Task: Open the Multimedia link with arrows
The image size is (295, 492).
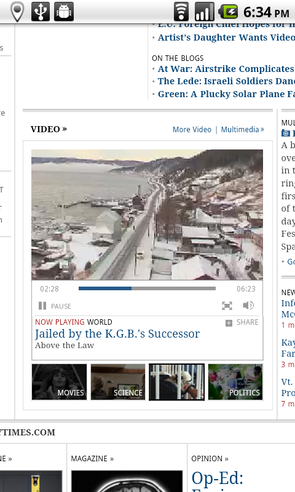Action: pos(242,129)
